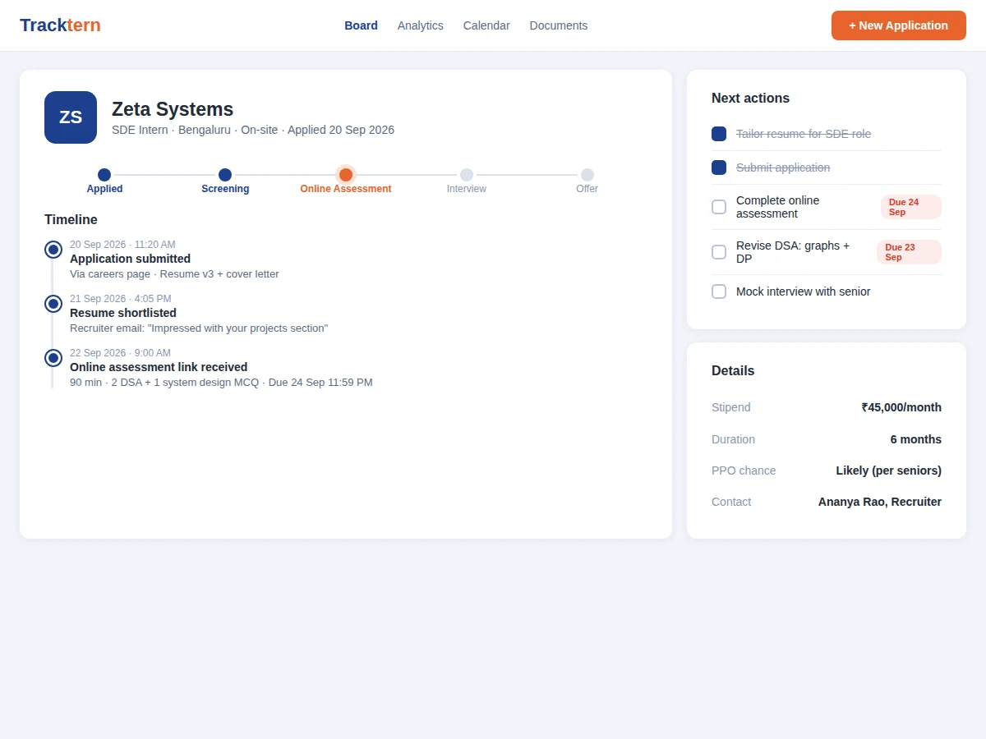Click the Application submitted timeline marker
The height and width of the screenshot is (739, 986).
pyautogui.click(x=53, y=250)
